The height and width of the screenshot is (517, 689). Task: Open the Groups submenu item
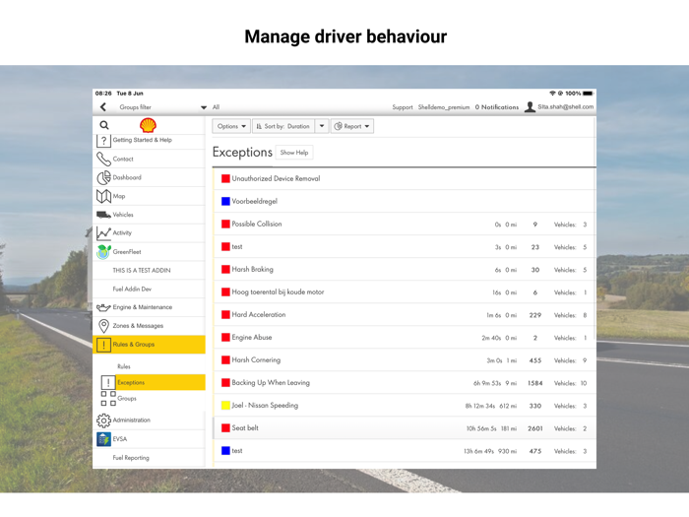coord(127,398)
